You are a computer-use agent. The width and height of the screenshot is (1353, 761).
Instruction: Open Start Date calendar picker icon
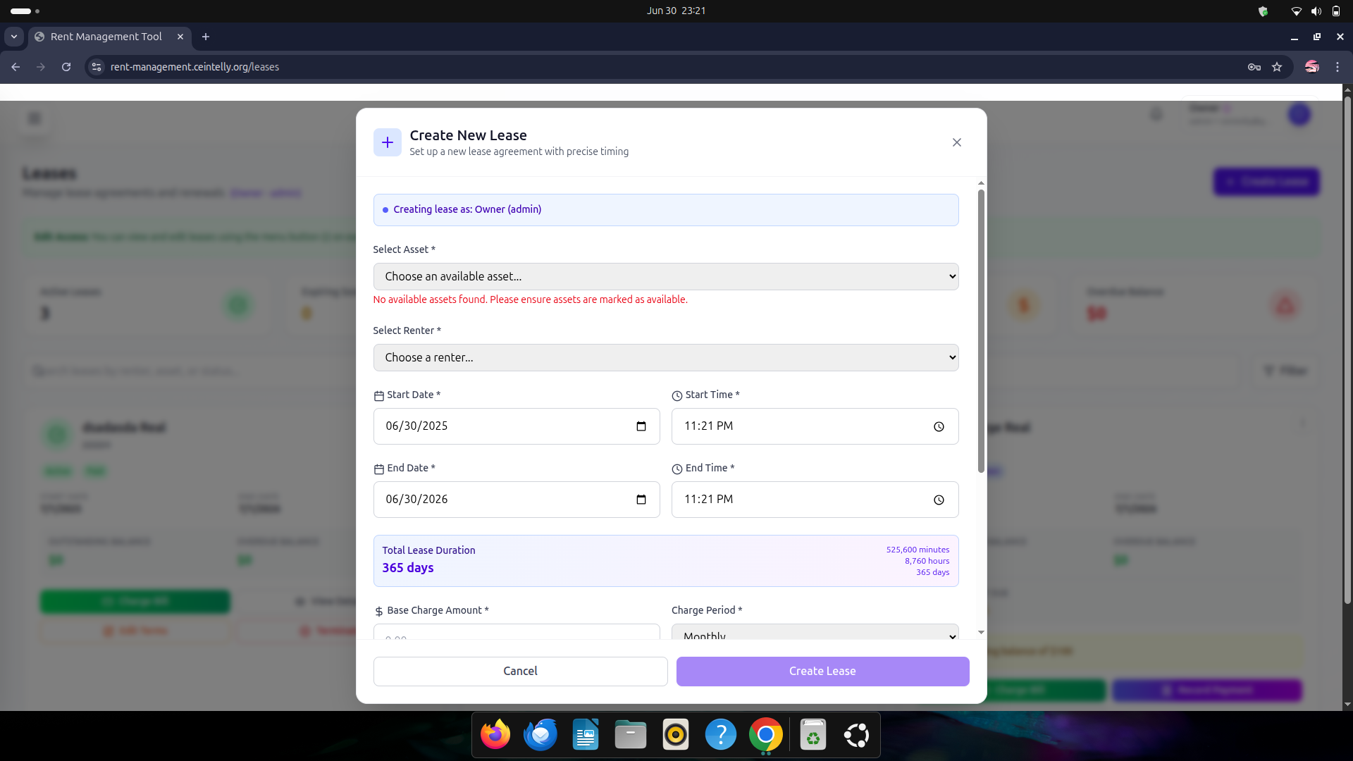tap(641, 426)
